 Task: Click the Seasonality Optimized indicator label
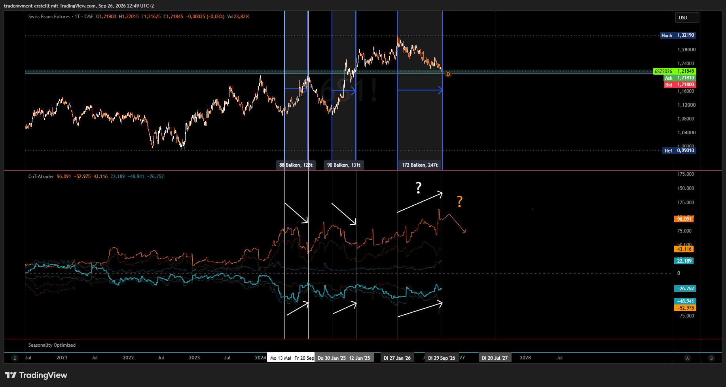click(x=52, y=345)
